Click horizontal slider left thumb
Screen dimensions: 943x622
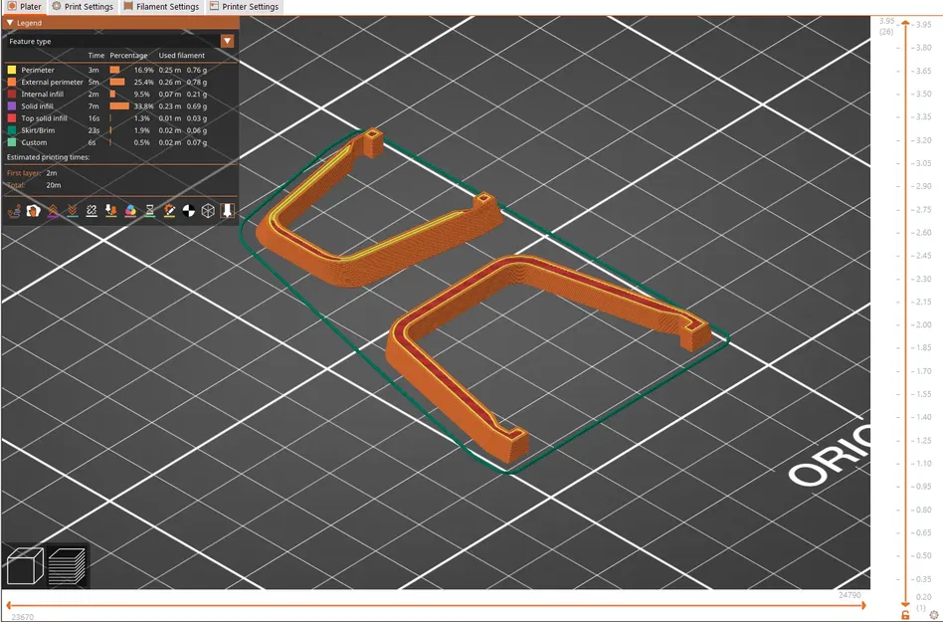9,605
